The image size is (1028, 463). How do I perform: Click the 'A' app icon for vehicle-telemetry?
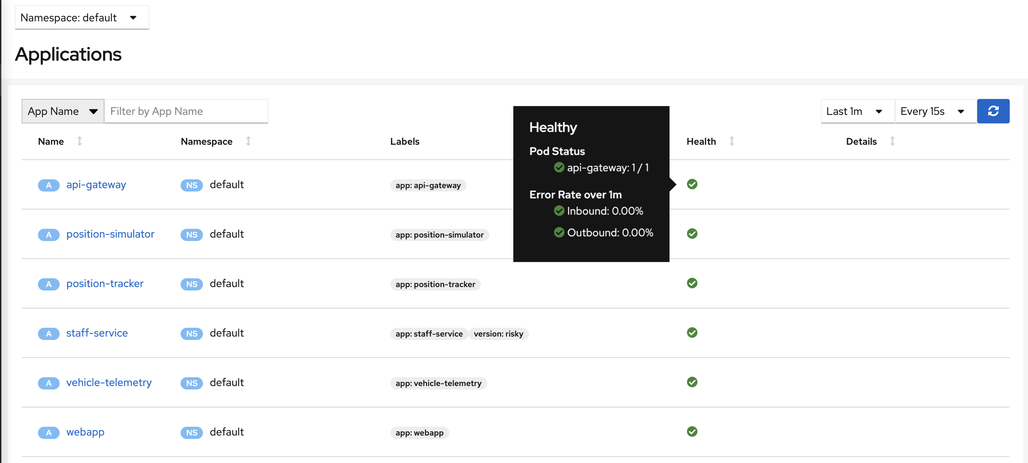coord(48,383)
